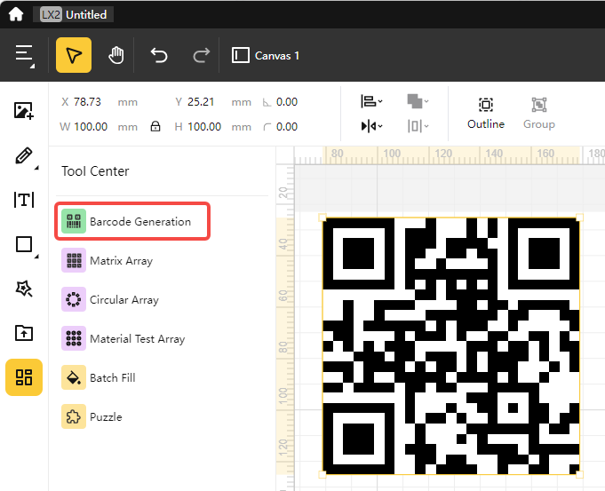Expand the Flip/mirror options dropdown
This screenshot has width=605, height=491.
point(371,126)
